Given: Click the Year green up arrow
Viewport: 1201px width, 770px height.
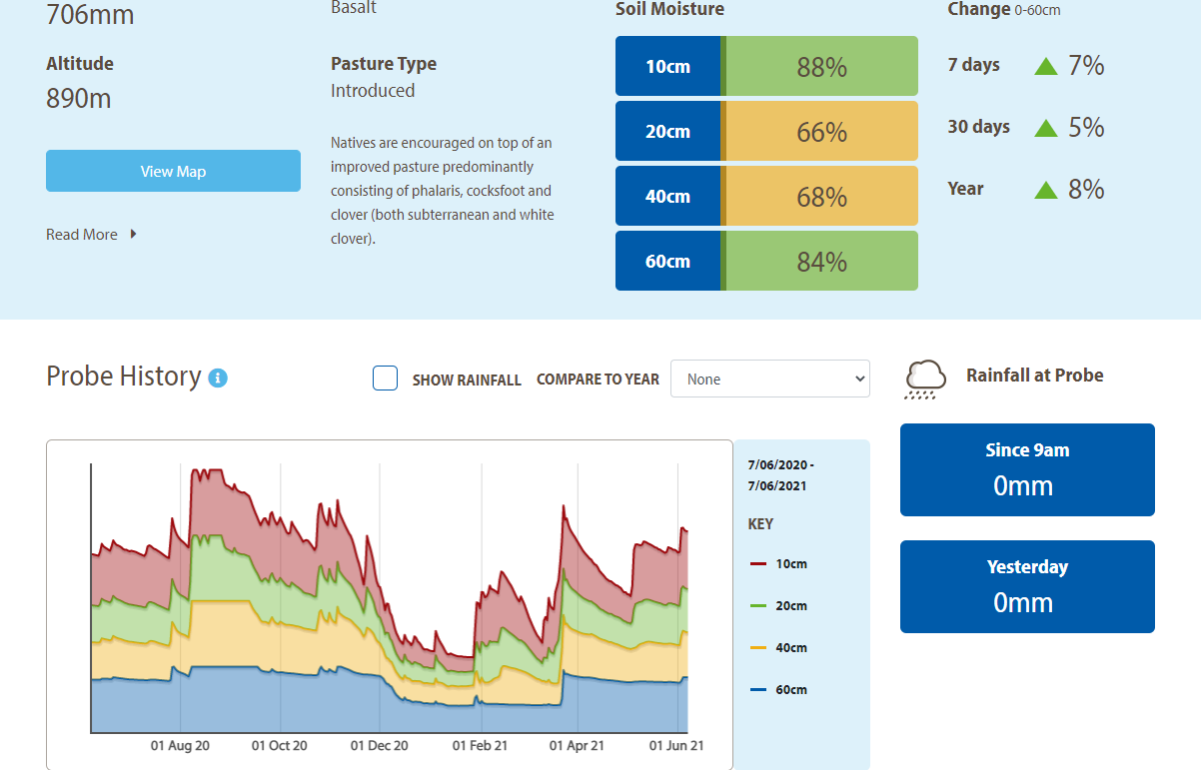Looking at the screenshot, I should click(x=1045, y=190).
